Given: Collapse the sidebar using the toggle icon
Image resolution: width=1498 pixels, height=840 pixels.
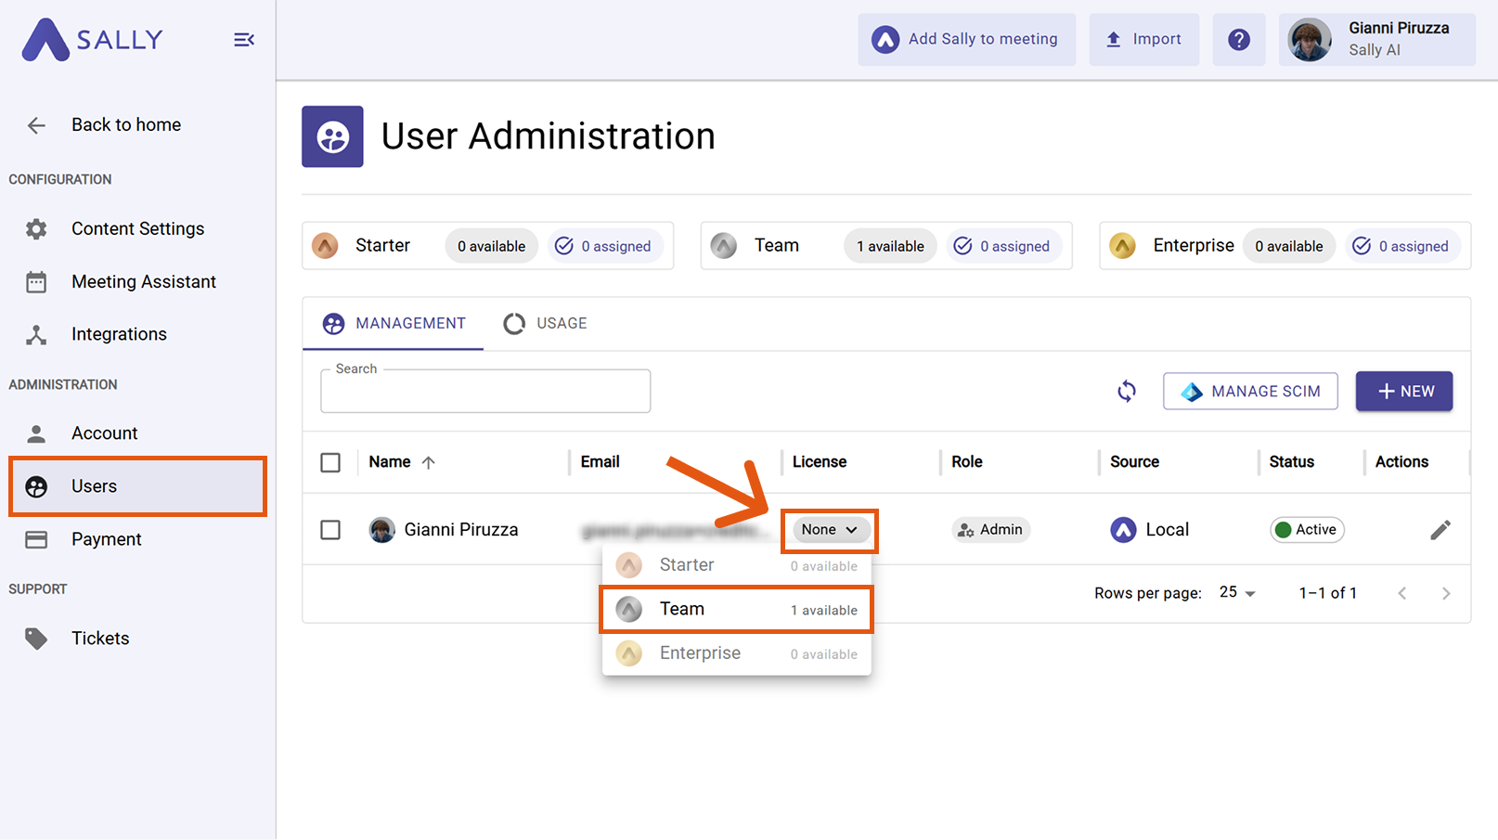Looking at the screenshot, I should point(243,39).
